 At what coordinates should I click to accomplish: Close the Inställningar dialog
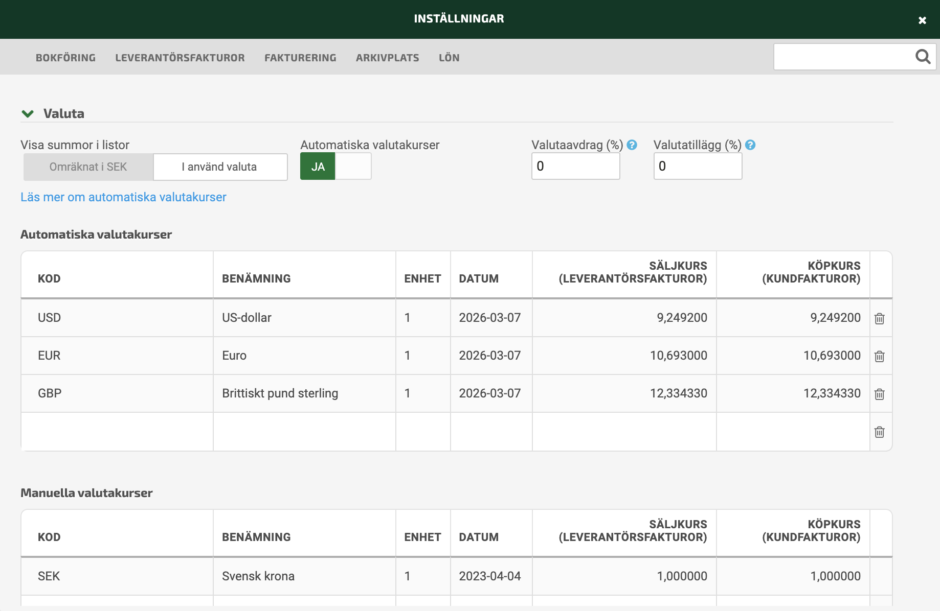(922, 20)
